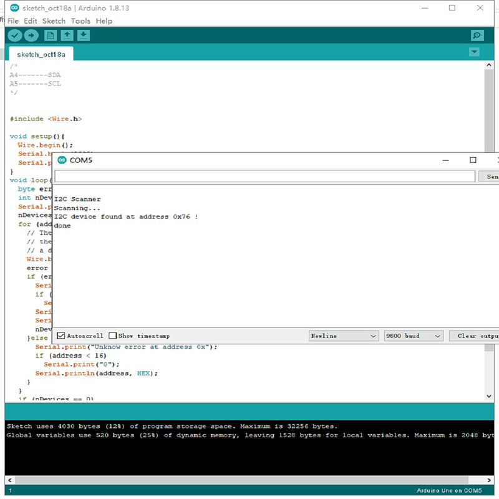Click 'Global variables use 520 bytes' console line

tap(250, 435)
